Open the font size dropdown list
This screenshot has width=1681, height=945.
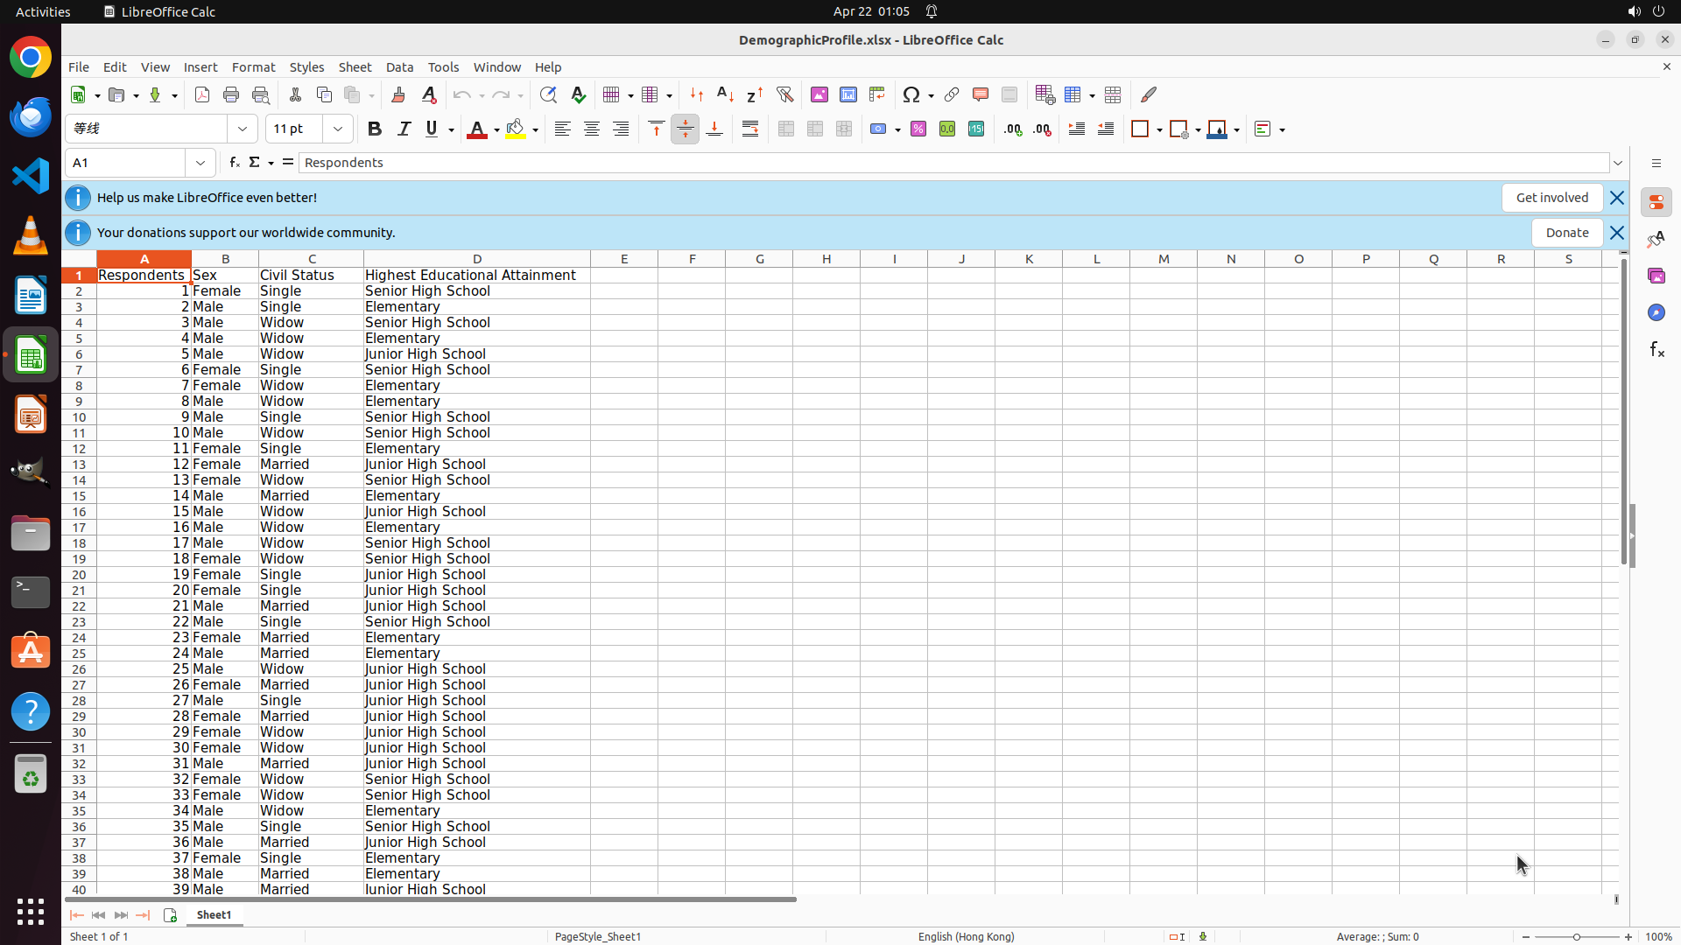tap(338, 129)
